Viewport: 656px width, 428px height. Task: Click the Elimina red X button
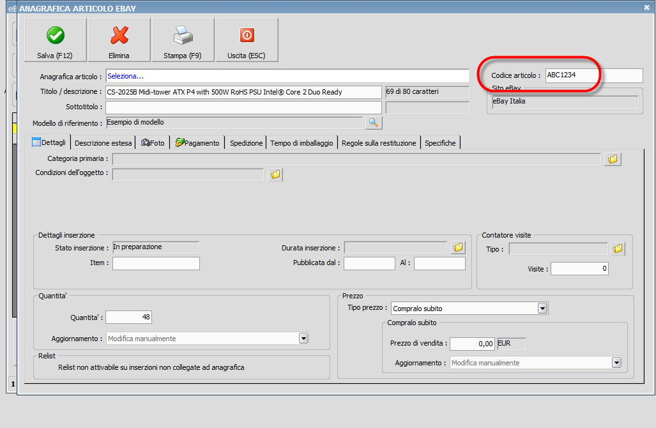coord(119,40)
